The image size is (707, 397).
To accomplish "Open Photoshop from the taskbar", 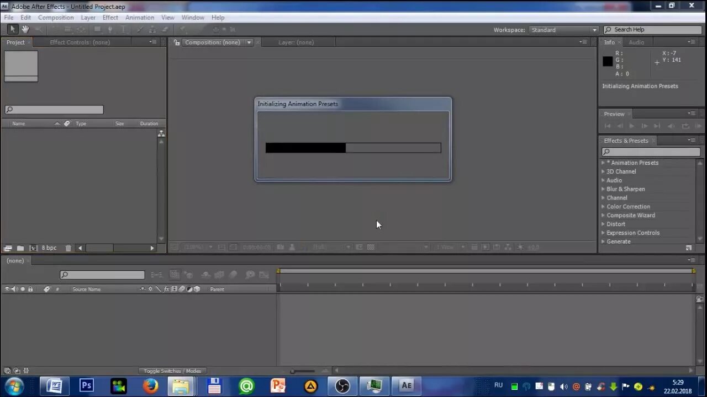I will (x=87, y=385).
